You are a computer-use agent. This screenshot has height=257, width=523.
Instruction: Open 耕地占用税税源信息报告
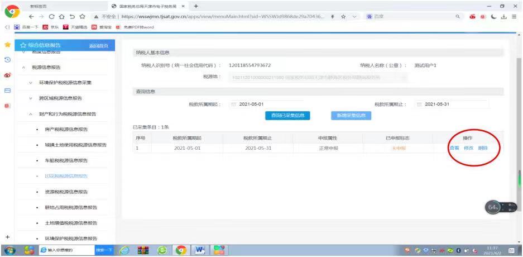71,207
